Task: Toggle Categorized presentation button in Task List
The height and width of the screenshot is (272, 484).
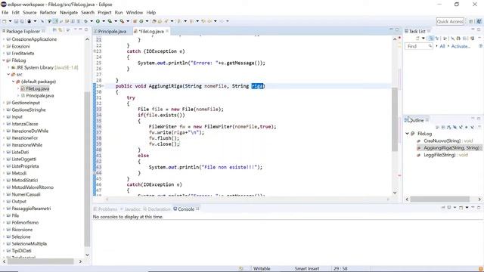Action: (431, 39)
